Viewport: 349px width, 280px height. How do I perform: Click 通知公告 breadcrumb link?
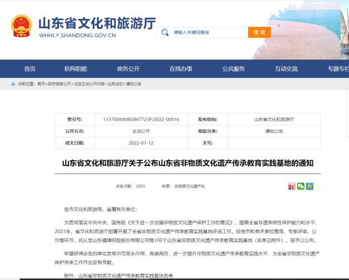pyautogui.click(x=134, y=84)
